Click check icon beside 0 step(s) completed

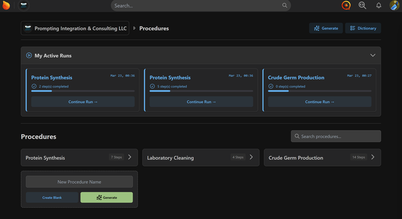[271, 86]
